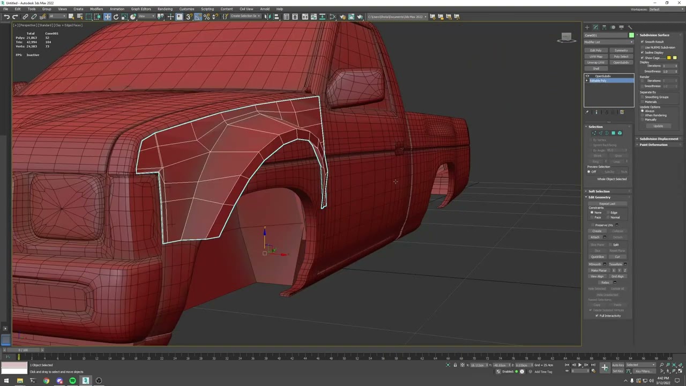Select Vertex sub-object level icon
This screenshot has width=686, height=386.
click(594, 133)
